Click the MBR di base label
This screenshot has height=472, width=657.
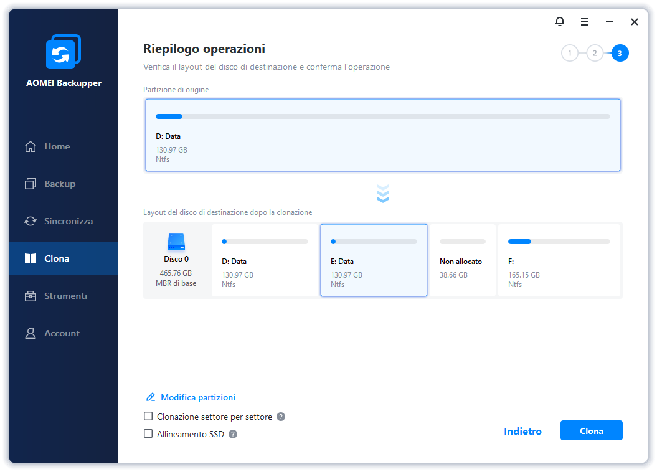(x=176, y=283)
